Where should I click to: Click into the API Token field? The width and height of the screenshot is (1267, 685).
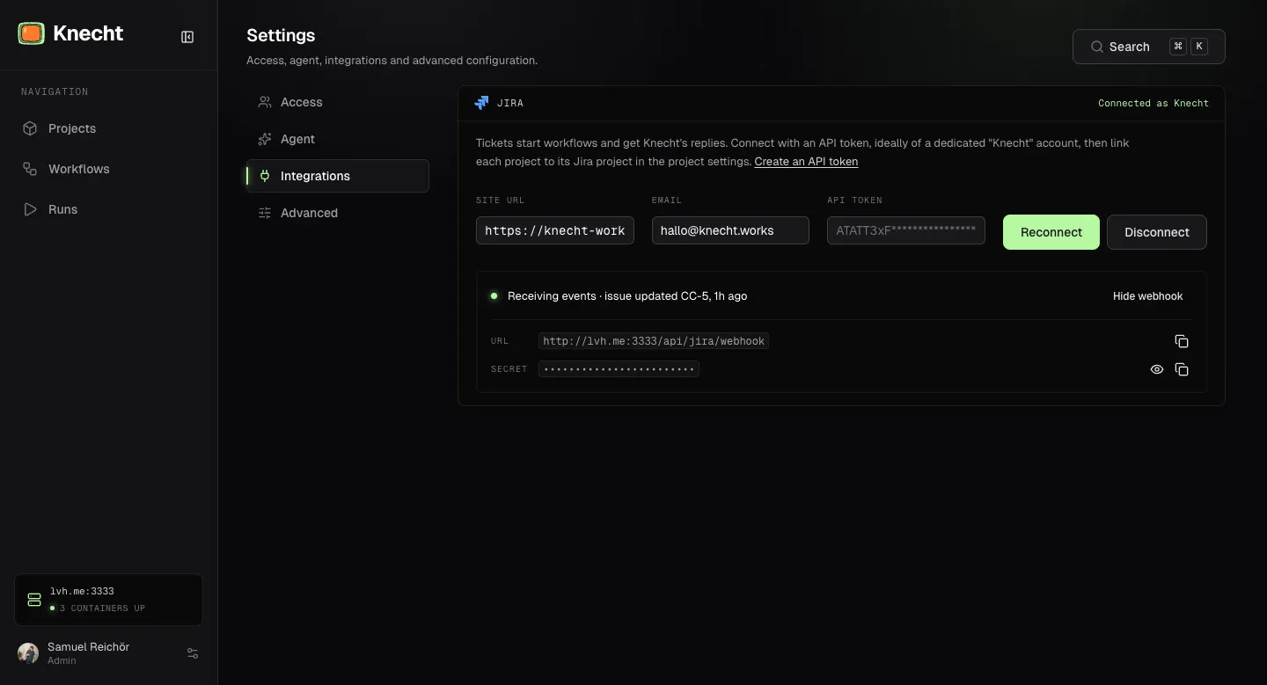[905, 230]
